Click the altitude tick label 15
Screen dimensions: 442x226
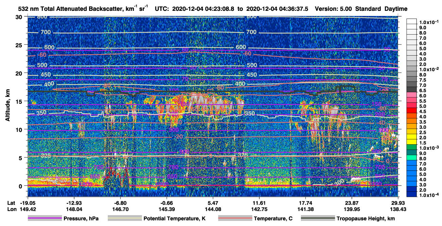point(20,101)
